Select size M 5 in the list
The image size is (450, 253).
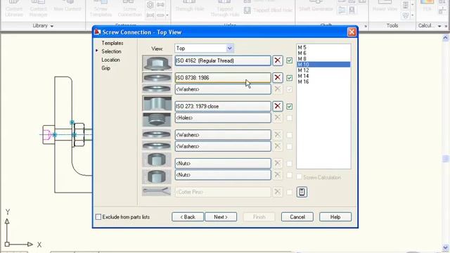click(x=323, y=47)
